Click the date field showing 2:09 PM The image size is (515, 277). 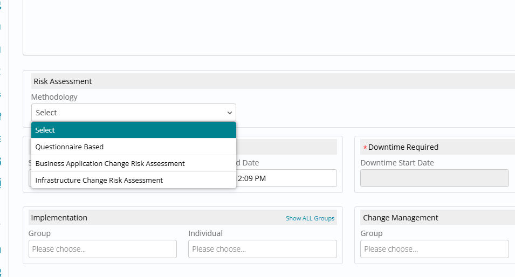286,178
